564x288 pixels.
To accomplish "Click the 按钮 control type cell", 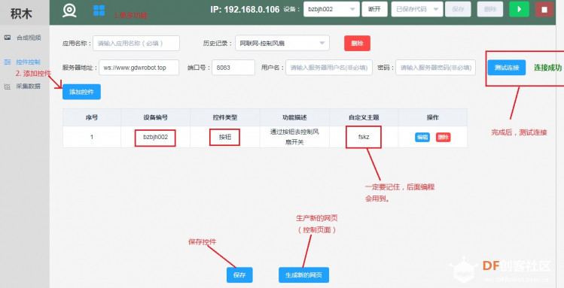I will pos(225,137).
